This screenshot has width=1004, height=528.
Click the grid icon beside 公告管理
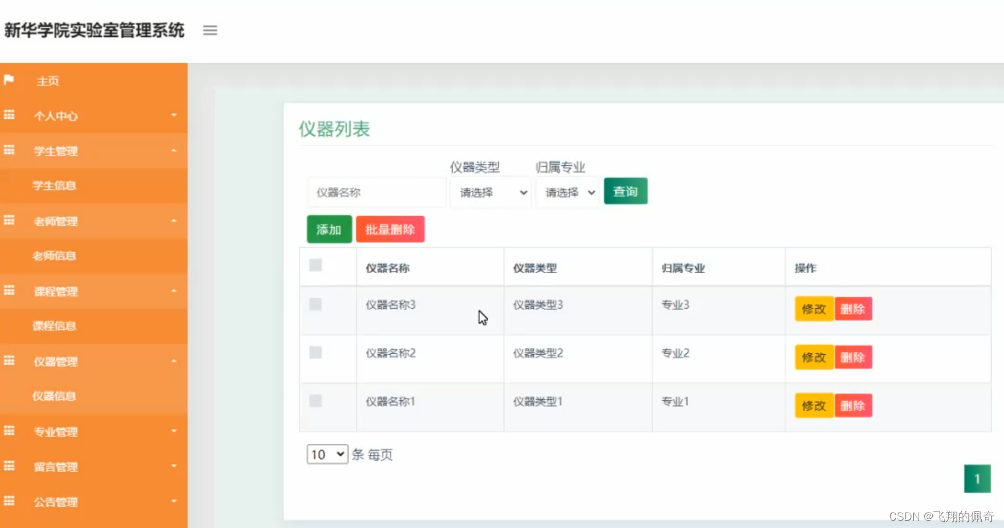click(9, 500)
